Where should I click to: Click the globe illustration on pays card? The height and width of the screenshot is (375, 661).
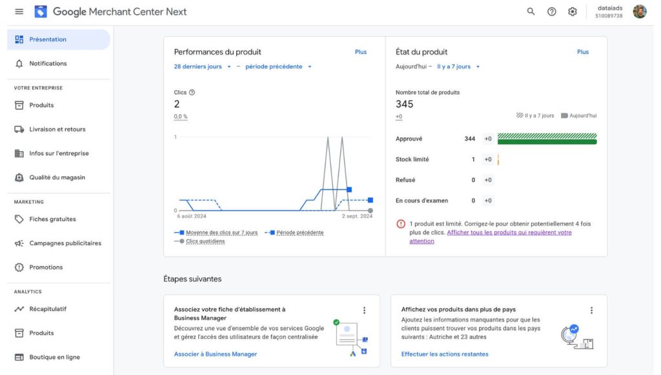(577, 337)
